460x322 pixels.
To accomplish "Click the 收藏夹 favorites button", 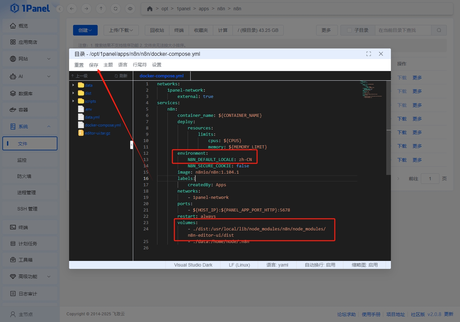I will pos(201,30).
